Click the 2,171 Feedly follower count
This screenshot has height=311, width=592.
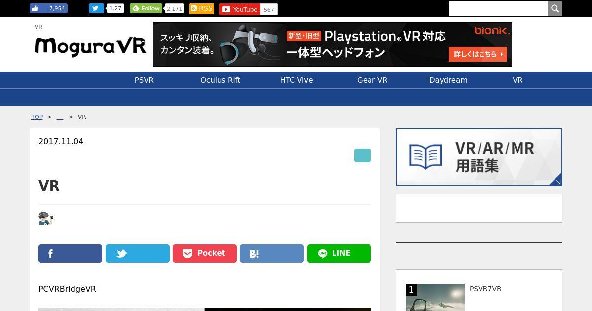[175, 9]
